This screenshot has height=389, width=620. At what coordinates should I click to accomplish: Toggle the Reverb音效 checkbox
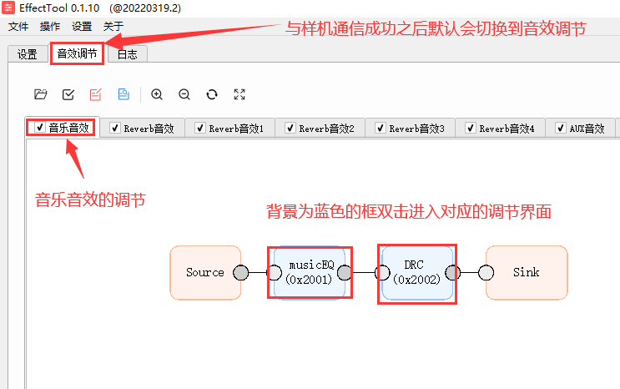pos(114,128)
